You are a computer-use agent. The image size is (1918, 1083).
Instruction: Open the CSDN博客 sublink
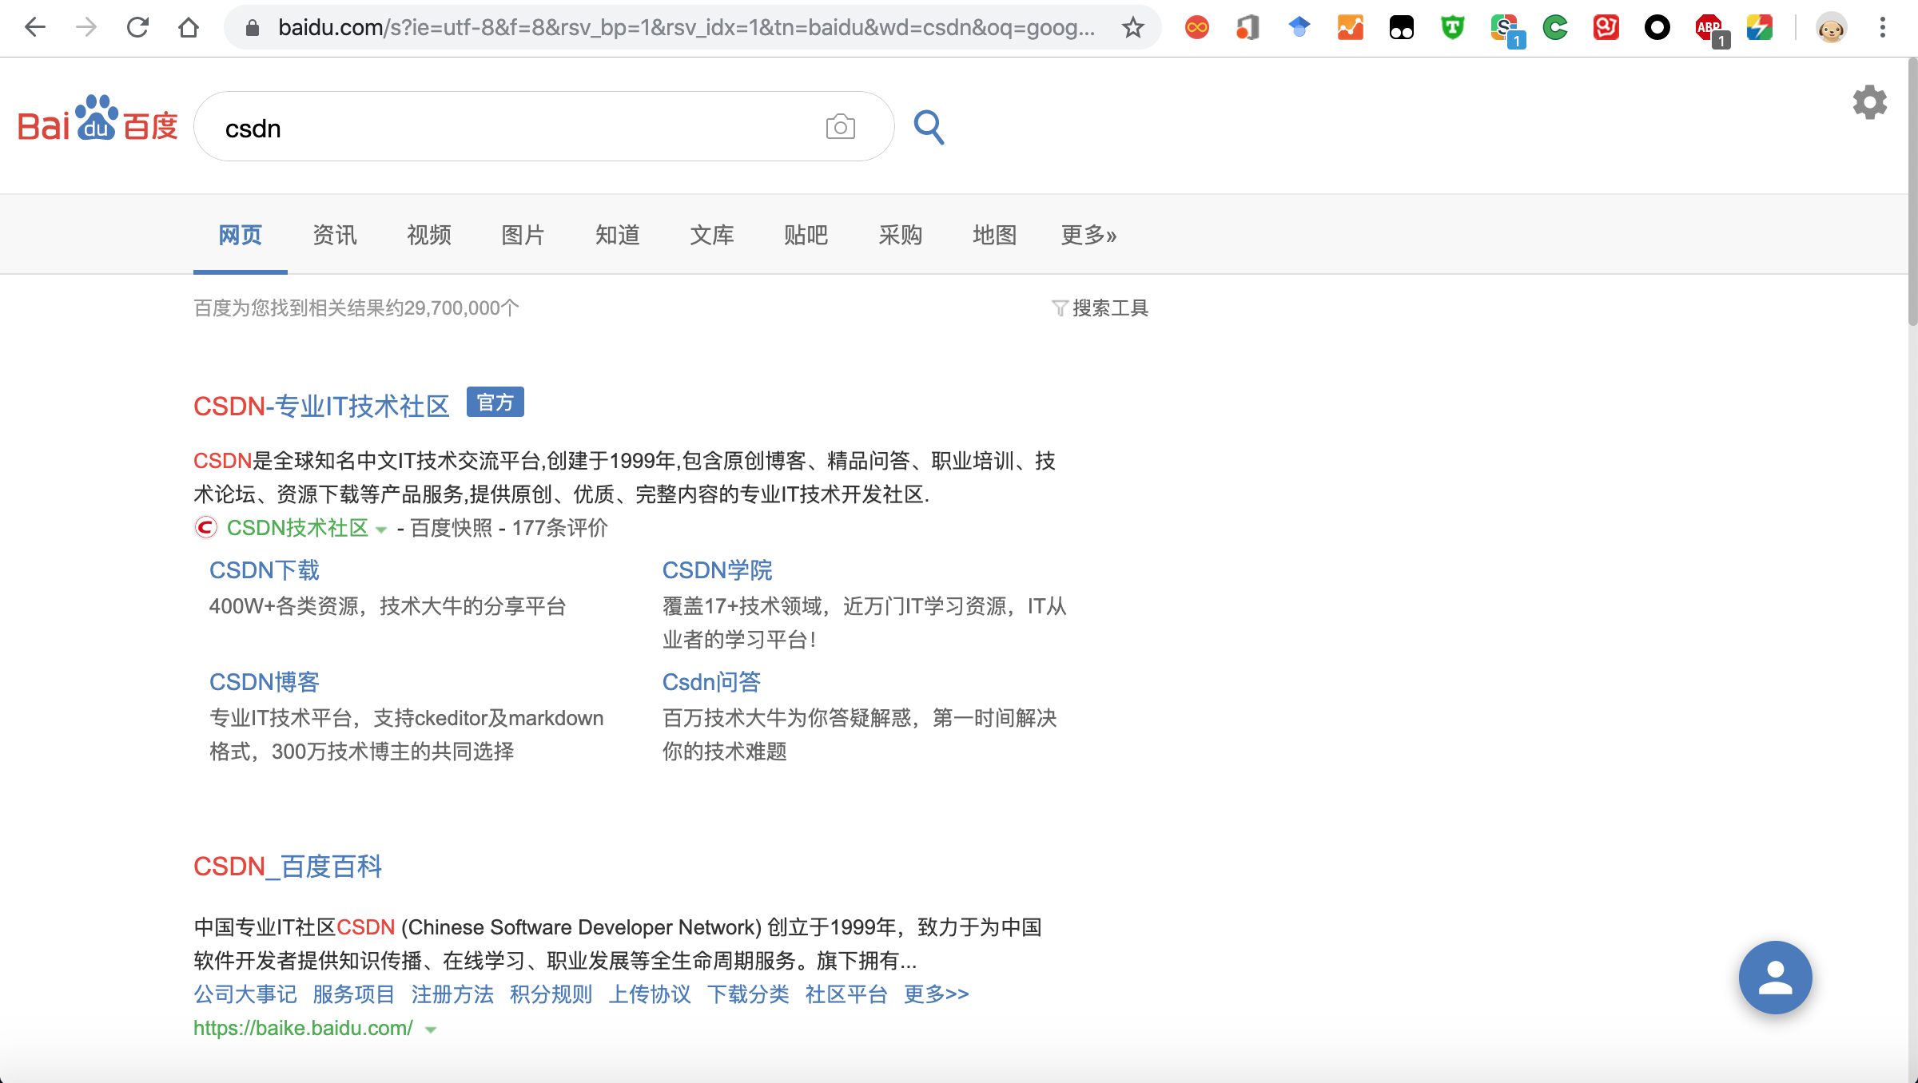265,682
